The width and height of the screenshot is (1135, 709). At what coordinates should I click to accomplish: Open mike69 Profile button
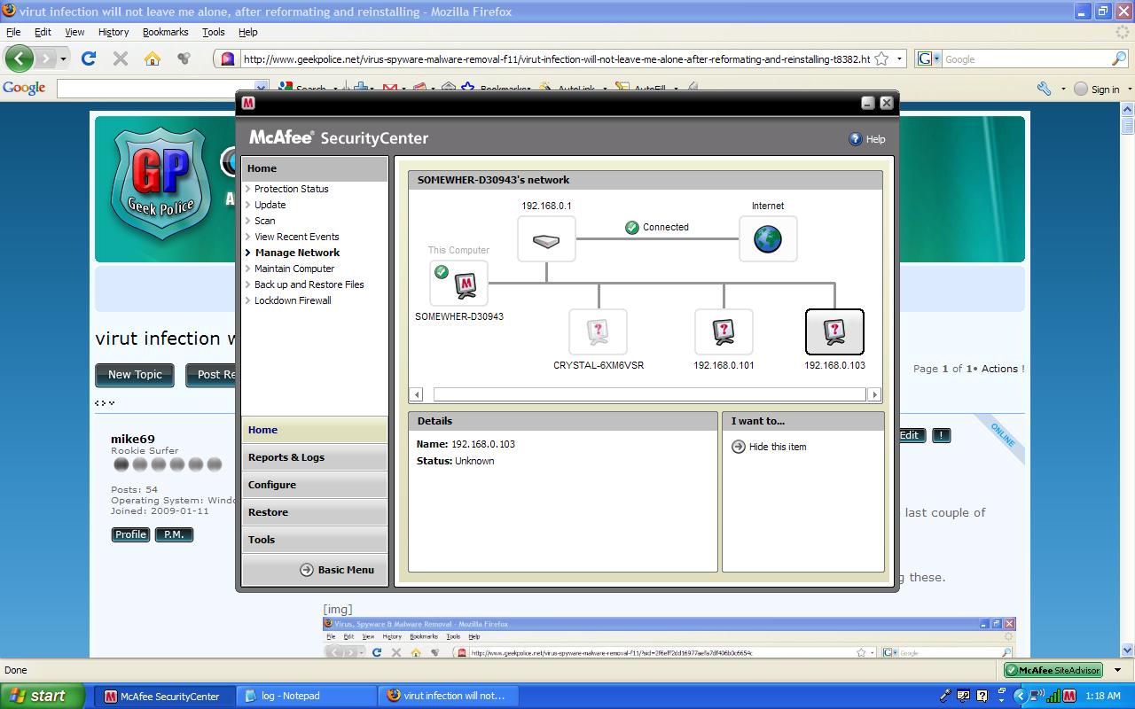(130, 534)
